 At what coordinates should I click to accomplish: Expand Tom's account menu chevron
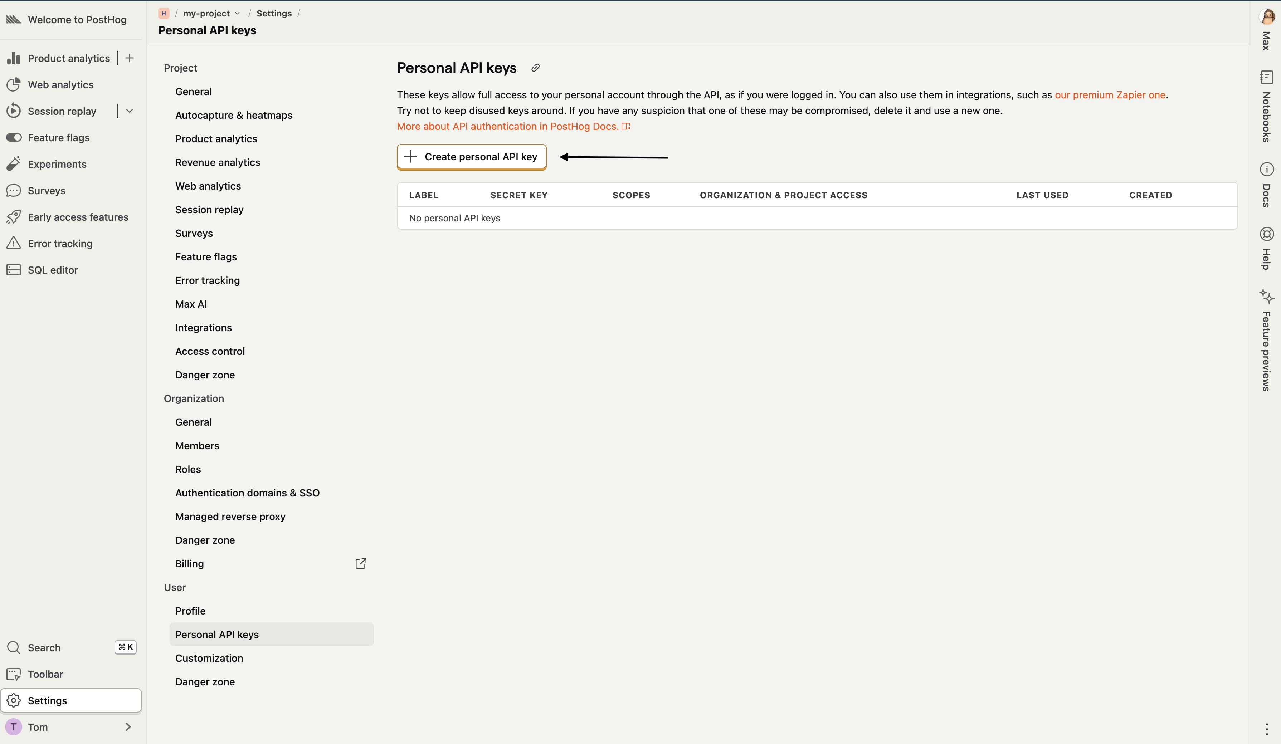coord(128,727)
